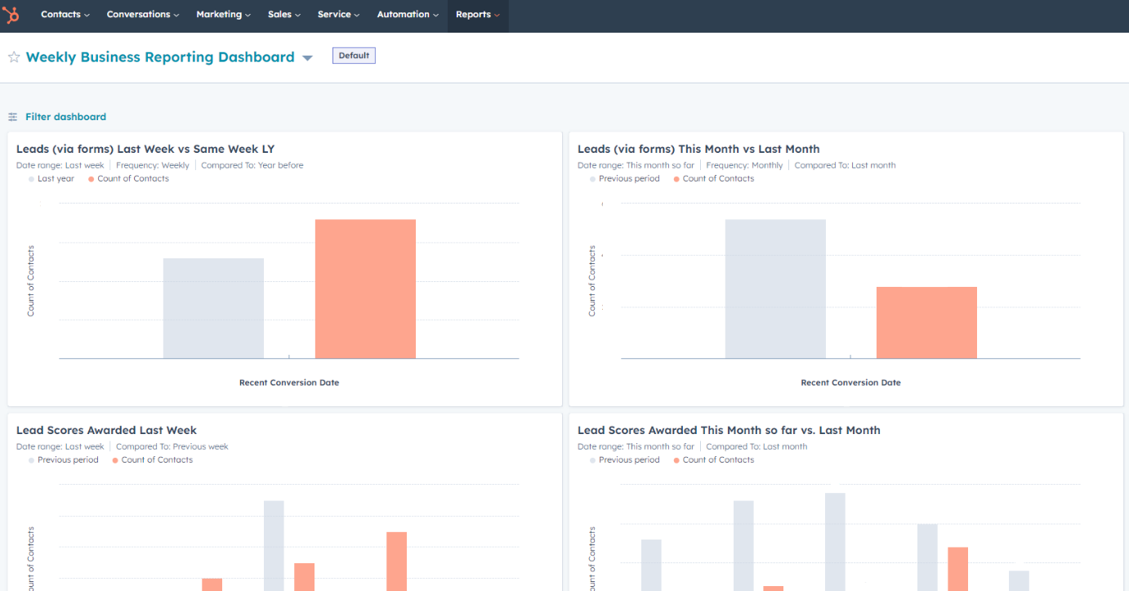
Task: Toggle Count of Contacts legend in Leads This Month chart
Action: click(x=713, y=178)
